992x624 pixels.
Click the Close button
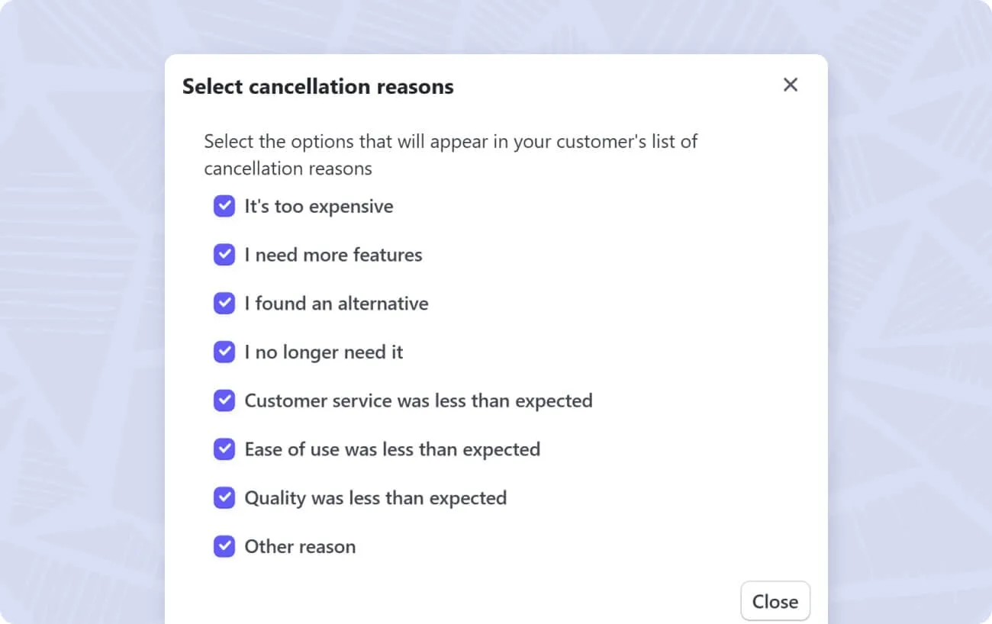pyautogui.click(x=775, y=601)
